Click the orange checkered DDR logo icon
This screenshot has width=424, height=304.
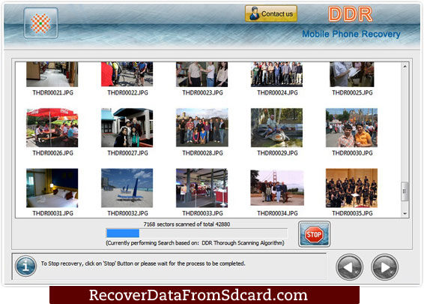tap(40, 23)
